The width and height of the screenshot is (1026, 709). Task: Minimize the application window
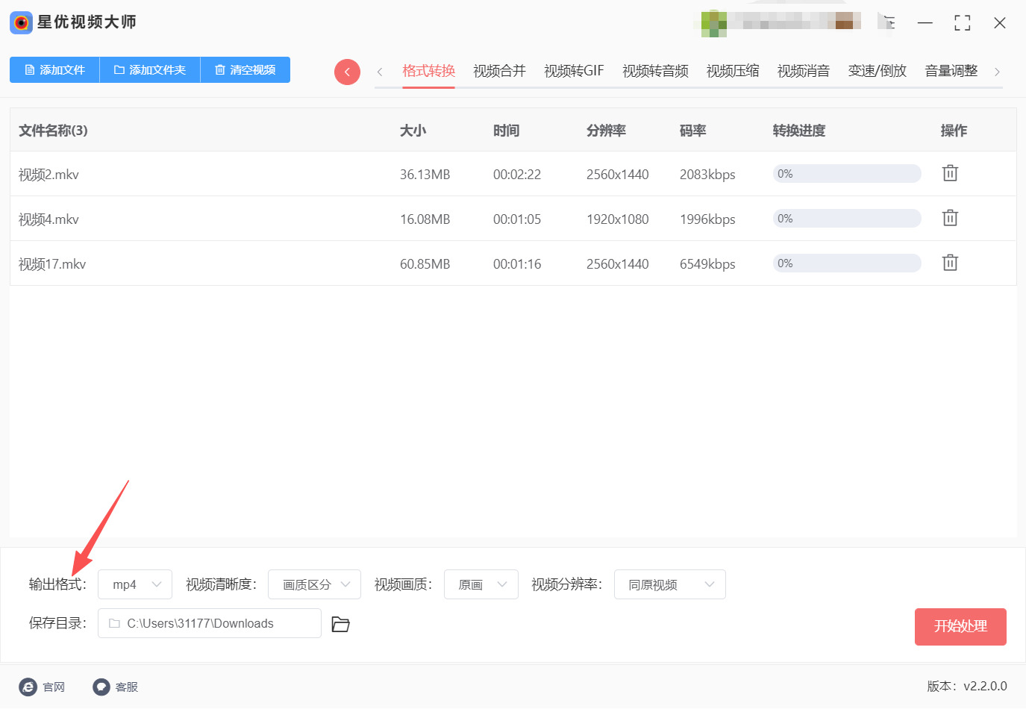(x=925, y=22)
